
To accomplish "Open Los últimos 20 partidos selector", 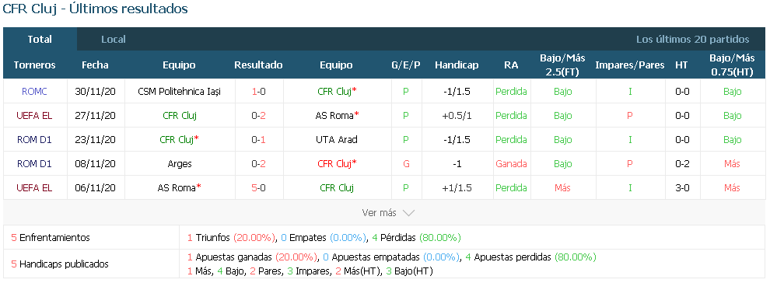I will 692,39.
